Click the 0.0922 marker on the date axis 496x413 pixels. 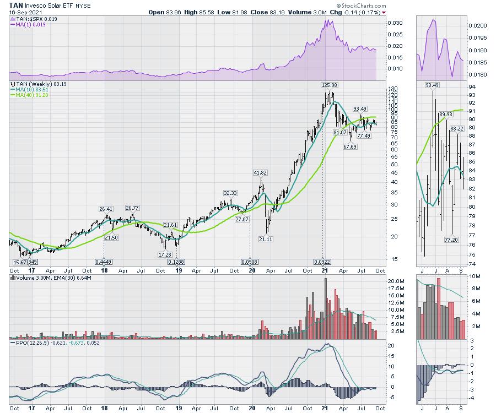pyautogui.click(x=322, y=262)
